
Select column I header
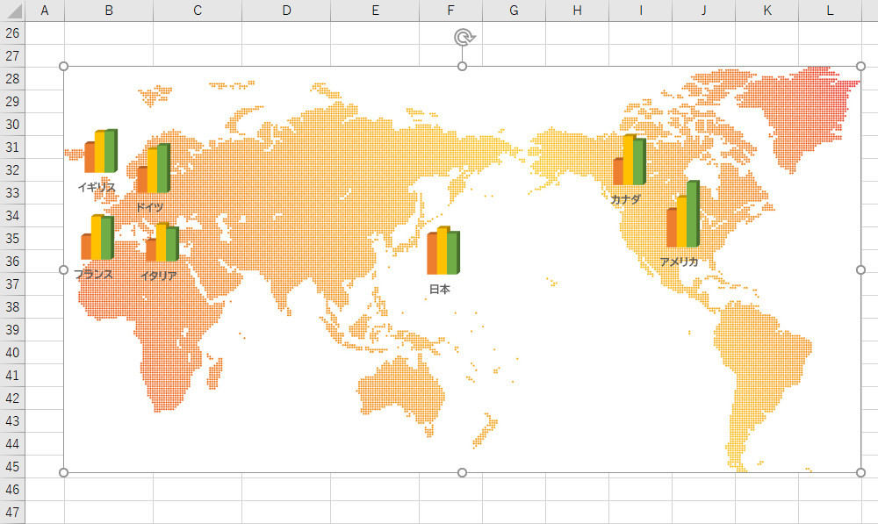(x=641, y=11)
